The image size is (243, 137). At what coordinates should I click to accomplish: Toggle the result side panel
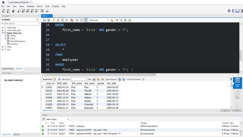click(230, 79)
